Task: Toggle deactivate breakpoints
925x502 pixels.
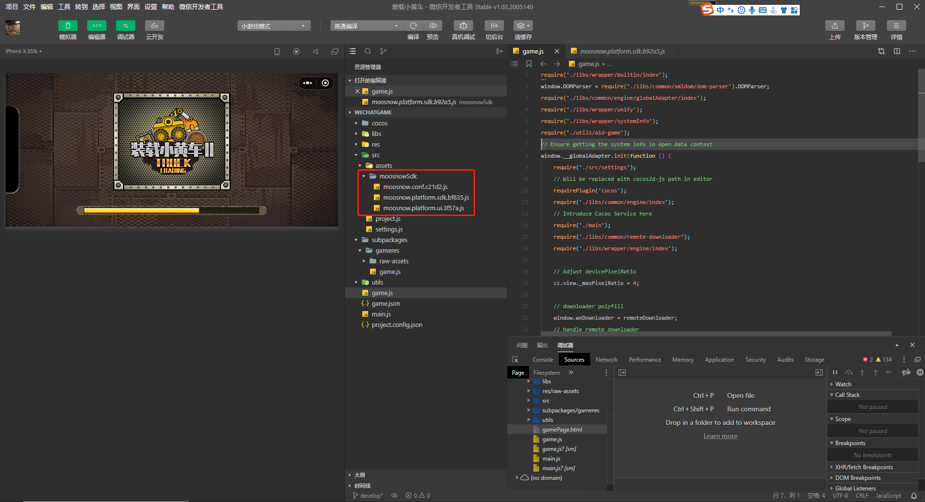Action: (x=906, y=372)
